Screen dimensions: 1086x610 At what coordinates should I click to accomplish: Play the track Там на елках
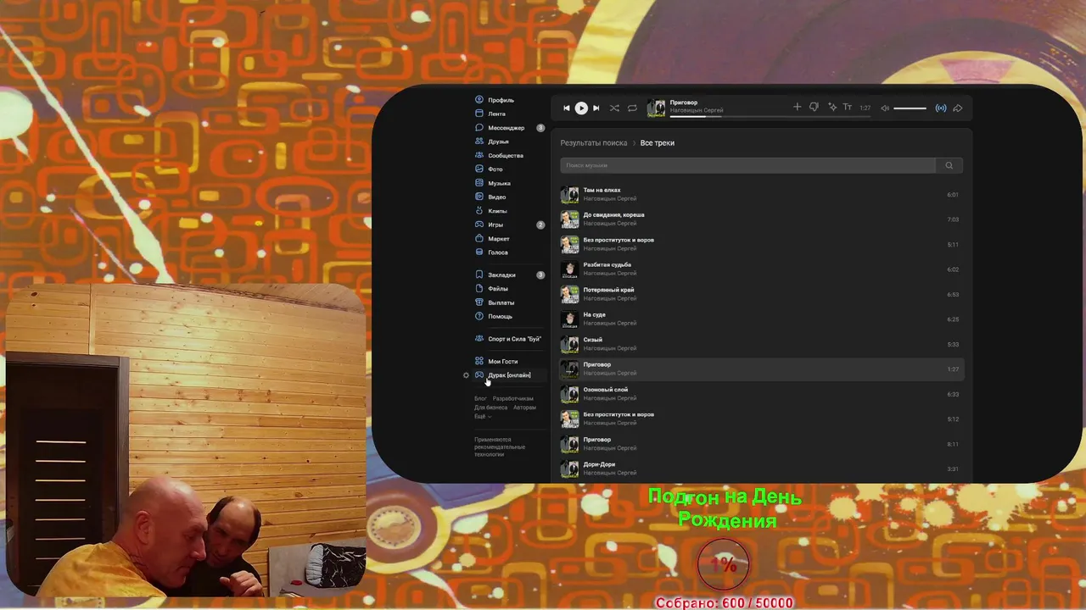point(761,195)
